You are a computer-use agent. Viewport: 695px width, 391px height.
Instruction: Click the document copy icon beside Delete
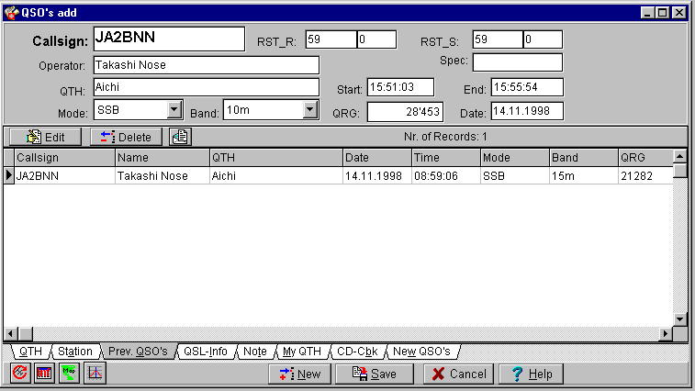pyautogui.click(x=181, y=137)
